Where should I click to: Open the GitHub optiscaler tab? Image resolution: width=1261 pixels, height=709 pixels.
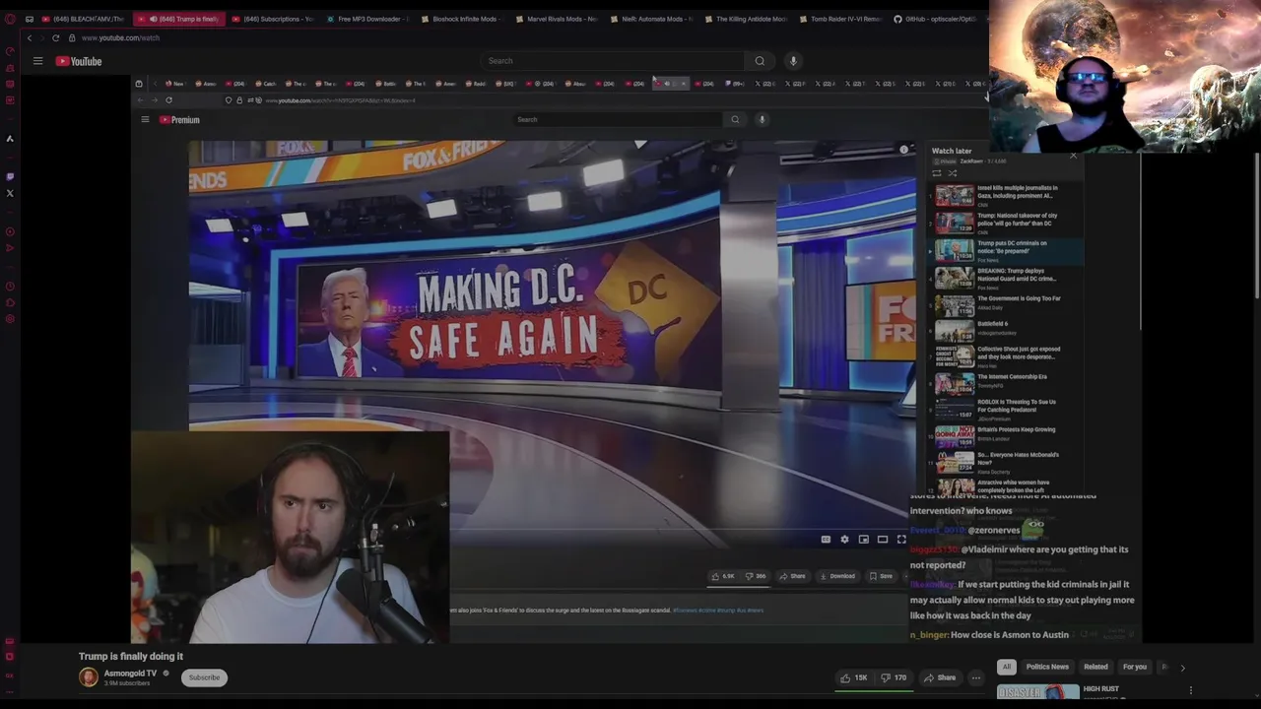click(x=934, y=19)
